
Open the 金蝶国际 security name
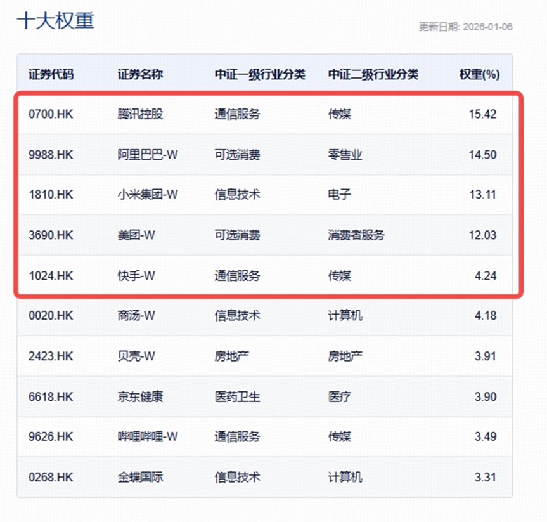[x=141, y=477]
